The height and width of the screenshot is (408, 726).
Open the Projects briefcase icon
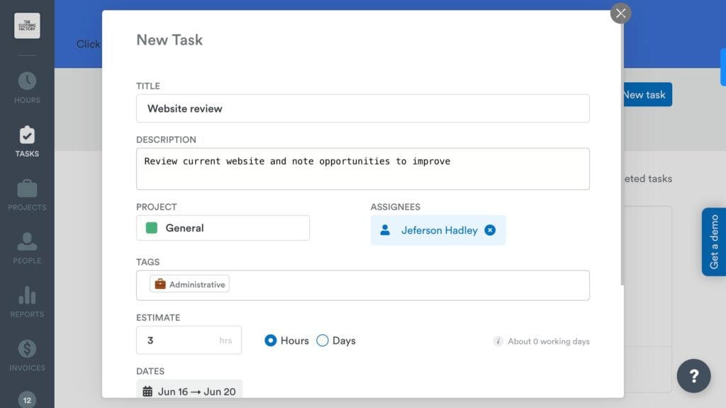tap(26, 188)
